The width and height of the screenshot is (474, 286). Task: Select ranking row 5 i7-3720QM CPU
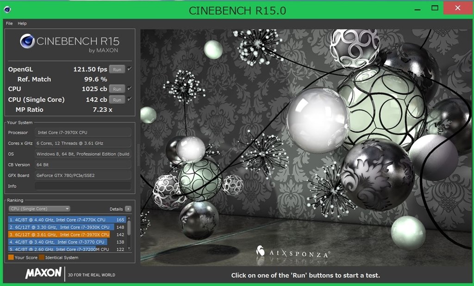(x=67, y=249)
